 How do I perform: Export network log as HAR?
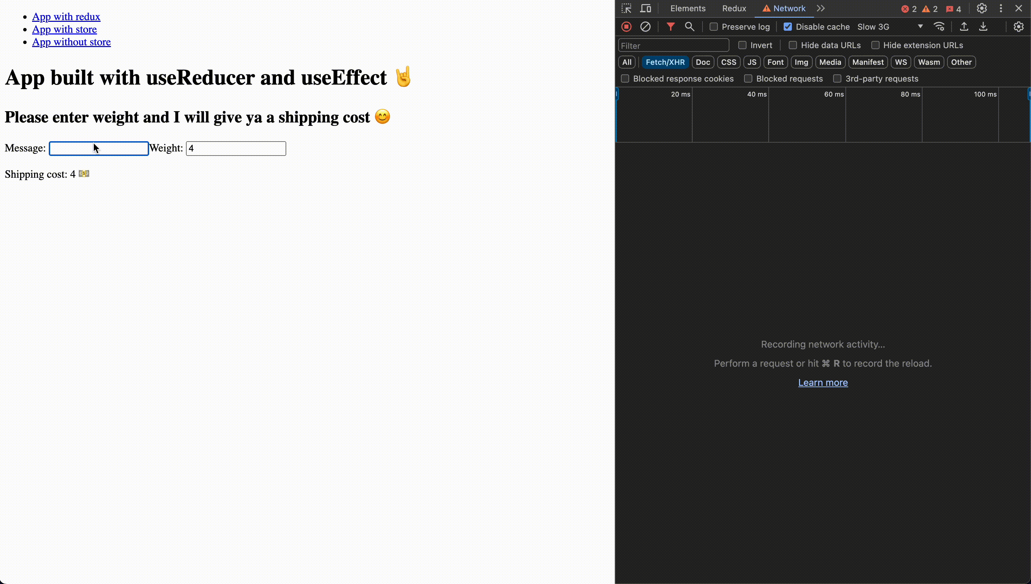point(983,27)
